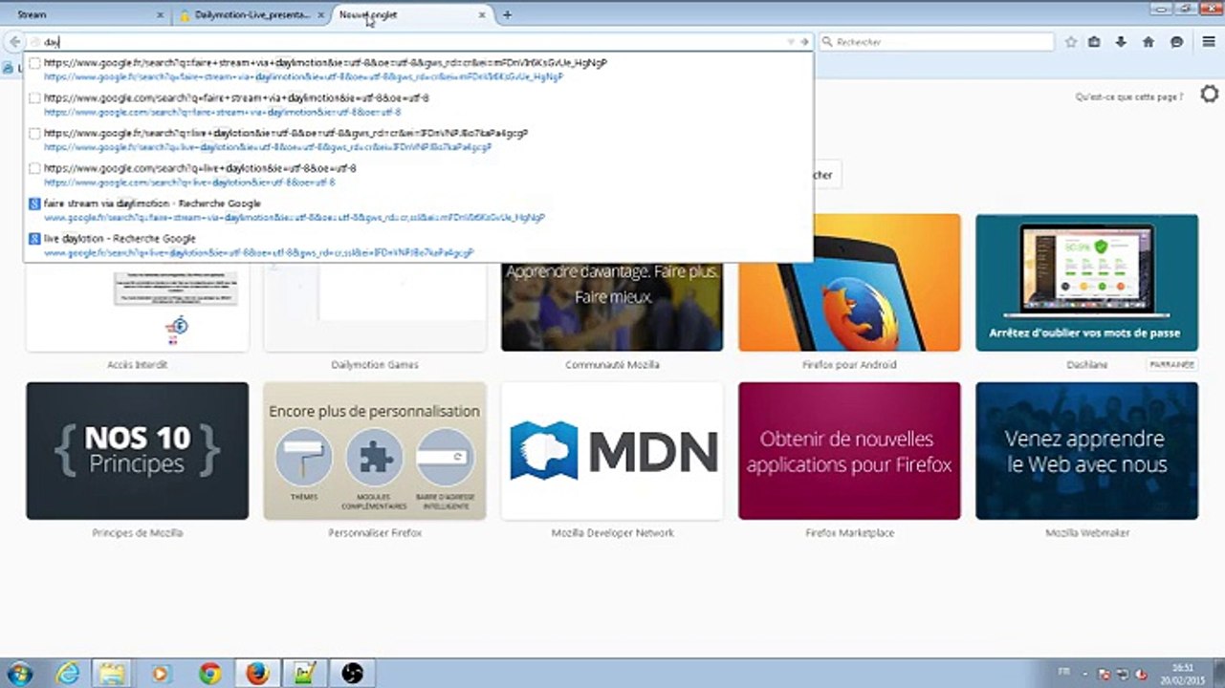Screen dimensions: 1225x688
Task: Open the chart application taskbar icon
Action: 304,673
